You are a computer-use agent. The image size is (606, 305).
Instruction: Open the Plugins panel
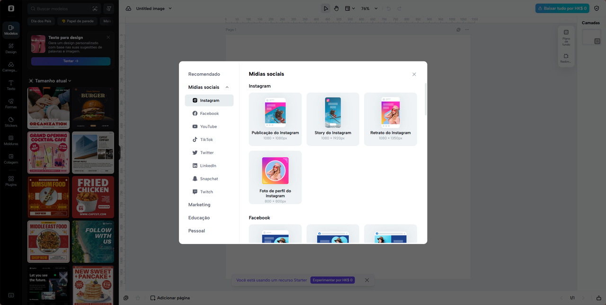click(x=11, y=181)
